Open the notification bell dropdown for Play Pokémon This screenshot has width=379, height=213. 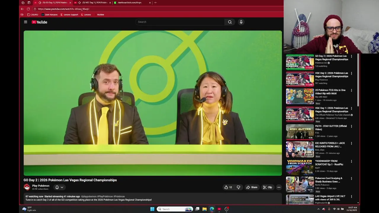pos(59,187)
